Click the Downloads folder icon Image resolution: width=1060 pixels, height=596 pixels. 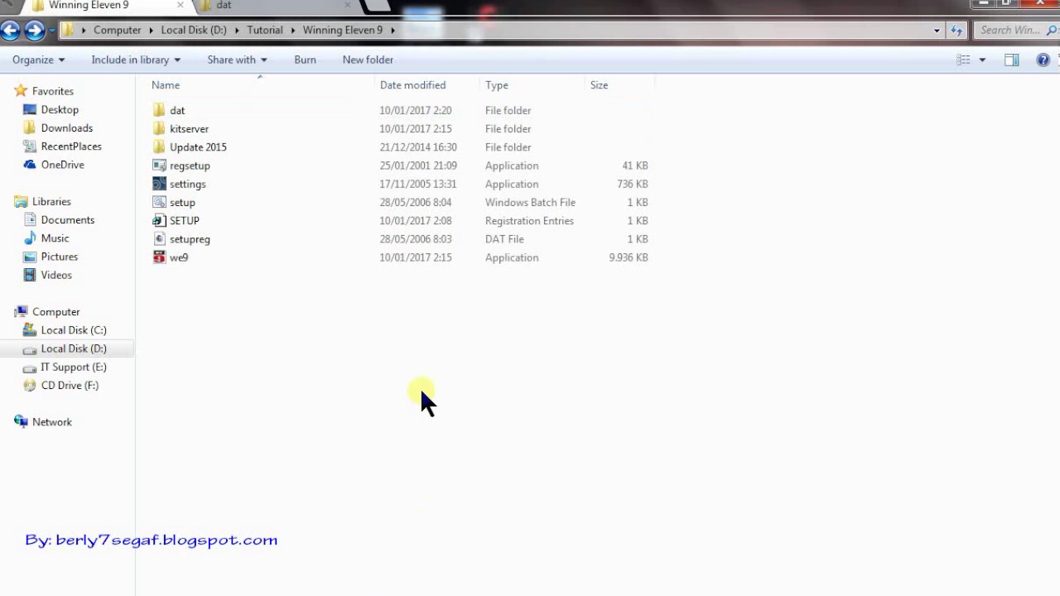click(x=30, y=127)
